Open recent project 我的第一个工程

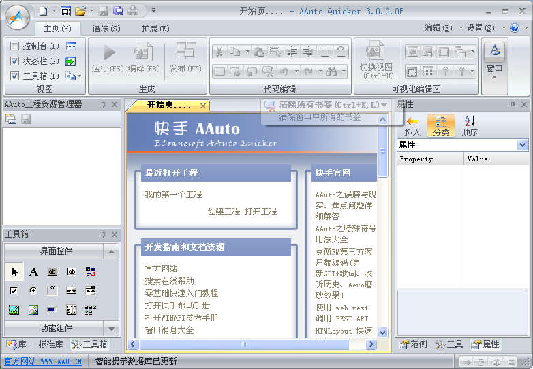tap(173, 195)
